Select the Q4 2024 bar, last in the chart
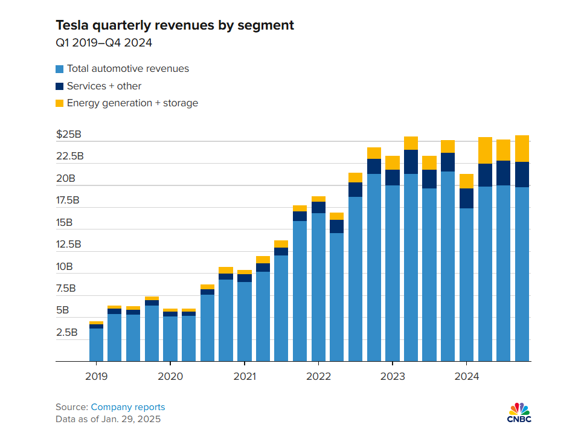This screenshot has width=584, height=433. [522, 248]
